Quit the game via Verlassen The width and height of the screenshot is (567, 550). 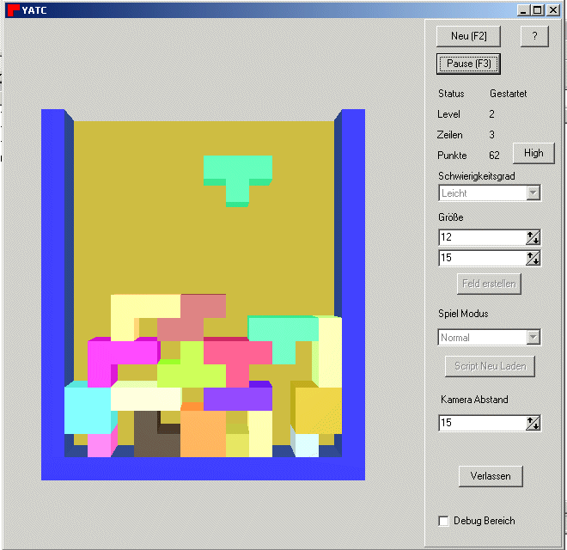pyautogui.click(x=490, y=476)
